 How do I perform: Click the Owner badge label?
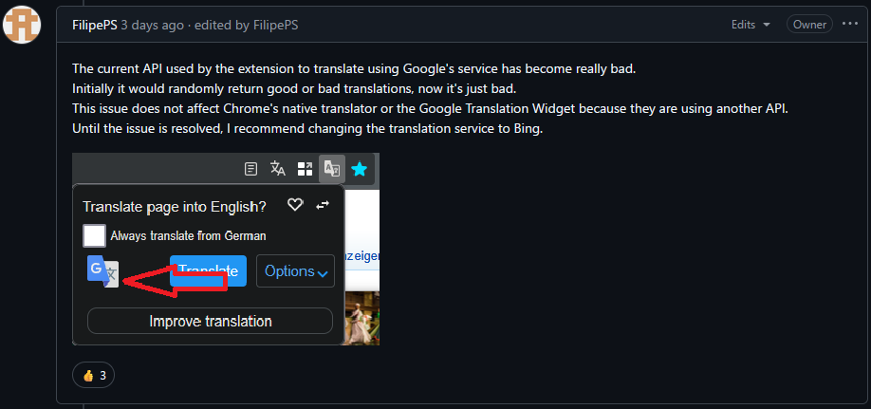coord(809,25)
